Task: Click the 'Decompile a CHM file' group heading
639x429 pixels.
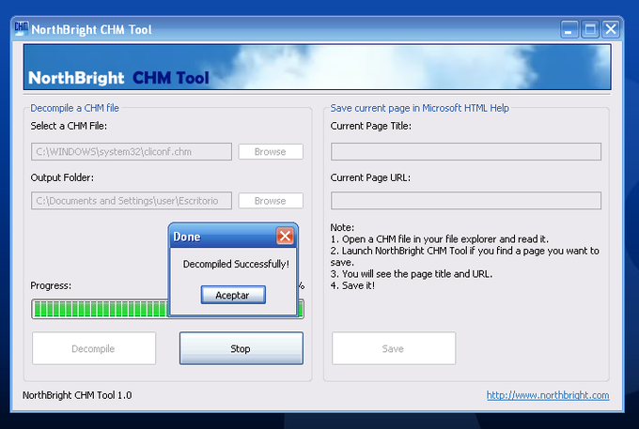Action: coord(74,108)
